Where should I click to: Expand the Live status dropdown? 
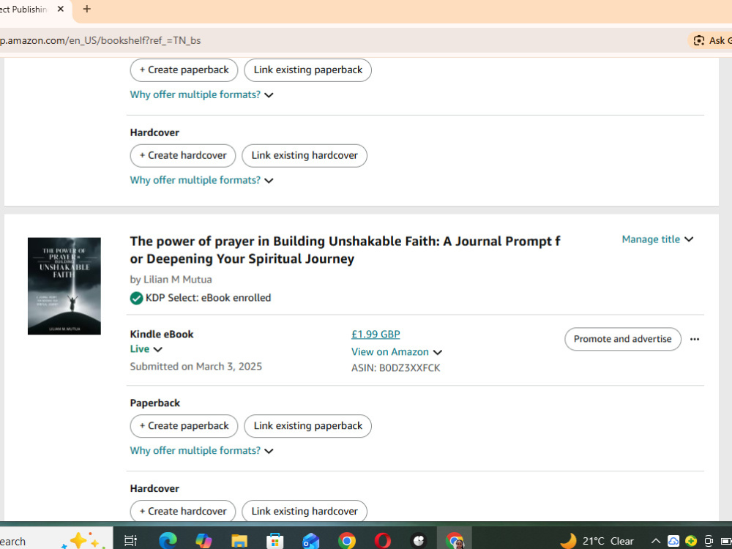pyautogui.click(x=146, y=349)
